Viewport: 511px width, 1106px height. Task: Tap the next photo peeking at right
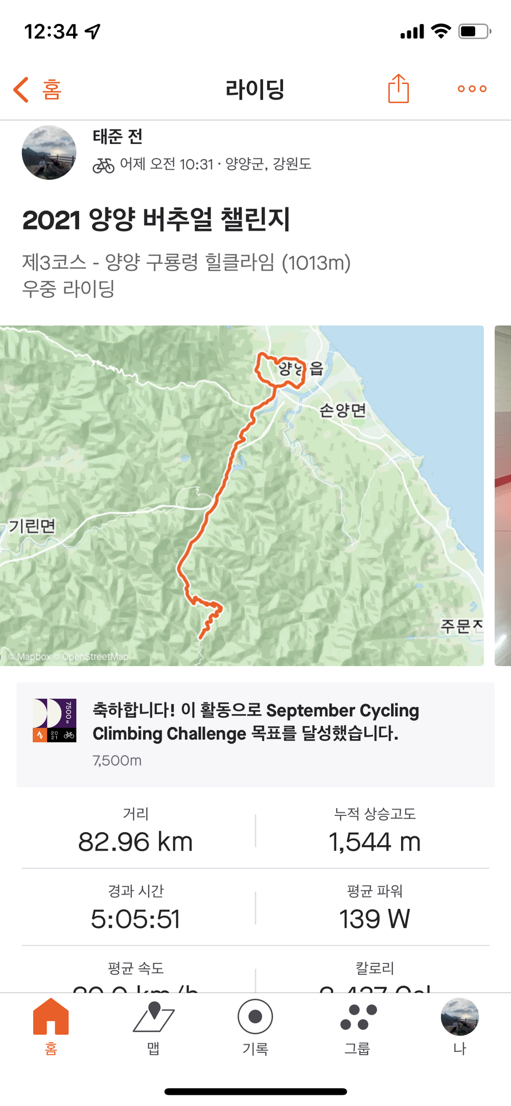click(x=503, y=496)
